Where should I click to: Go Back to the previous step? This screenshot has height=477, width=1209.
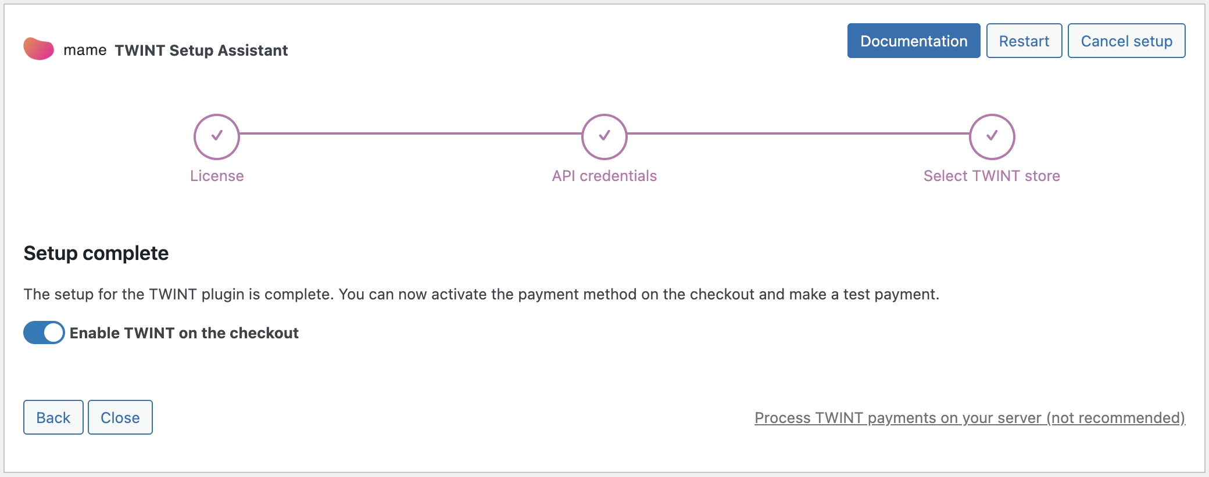pyautogui.click(x=53, y=417)
